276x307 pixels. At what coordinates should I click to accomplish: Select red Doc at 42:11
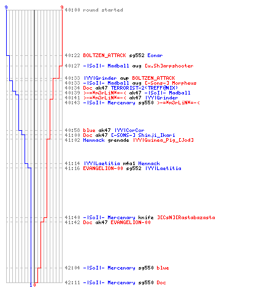click(161, 282)
